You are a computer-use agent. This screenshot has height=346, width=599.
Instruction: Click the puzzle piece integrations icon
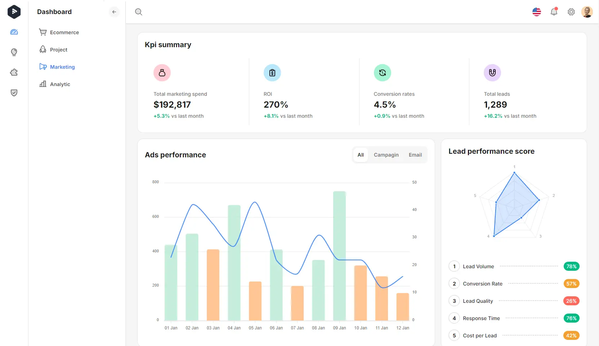(x=14, y=72)
